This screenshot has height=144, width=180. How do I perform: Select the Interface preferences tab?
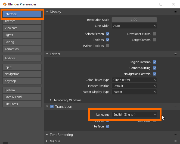click(22, 14)
